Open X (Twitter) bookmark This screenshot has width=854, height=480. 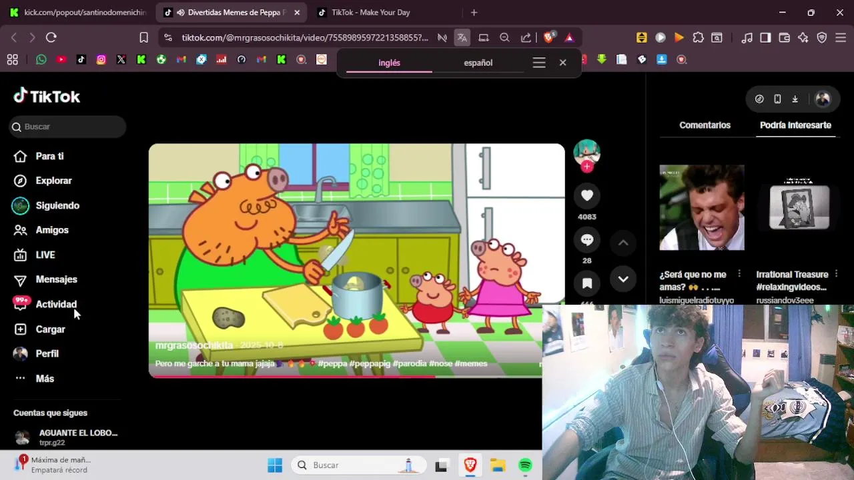click(121, 59)
